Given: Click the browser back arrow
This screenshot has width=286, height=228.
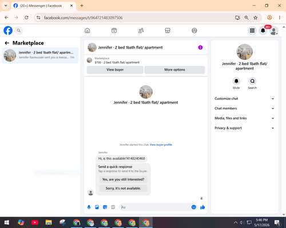Looking at the screenshot, I should point(6,18).
